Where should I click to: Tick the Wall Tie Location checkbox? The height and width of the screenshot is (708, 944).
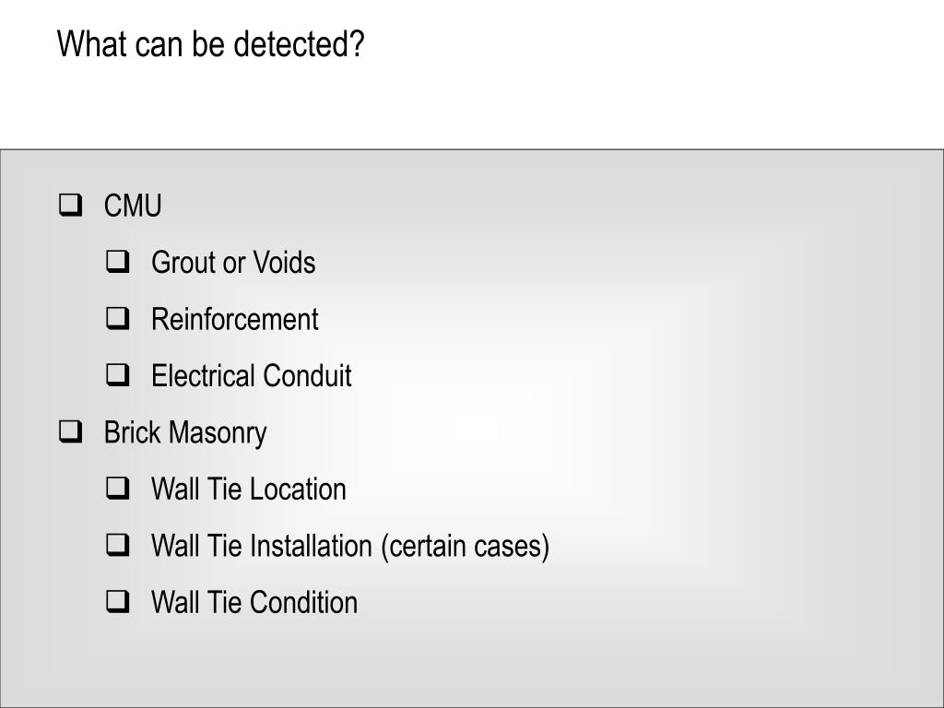coord(118,489)
